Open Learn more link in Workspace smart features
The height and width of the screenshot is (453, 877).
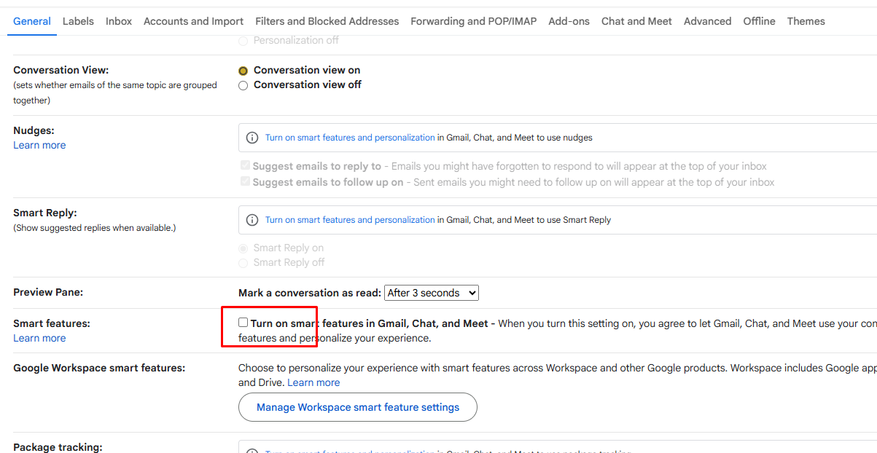[313, 382]
